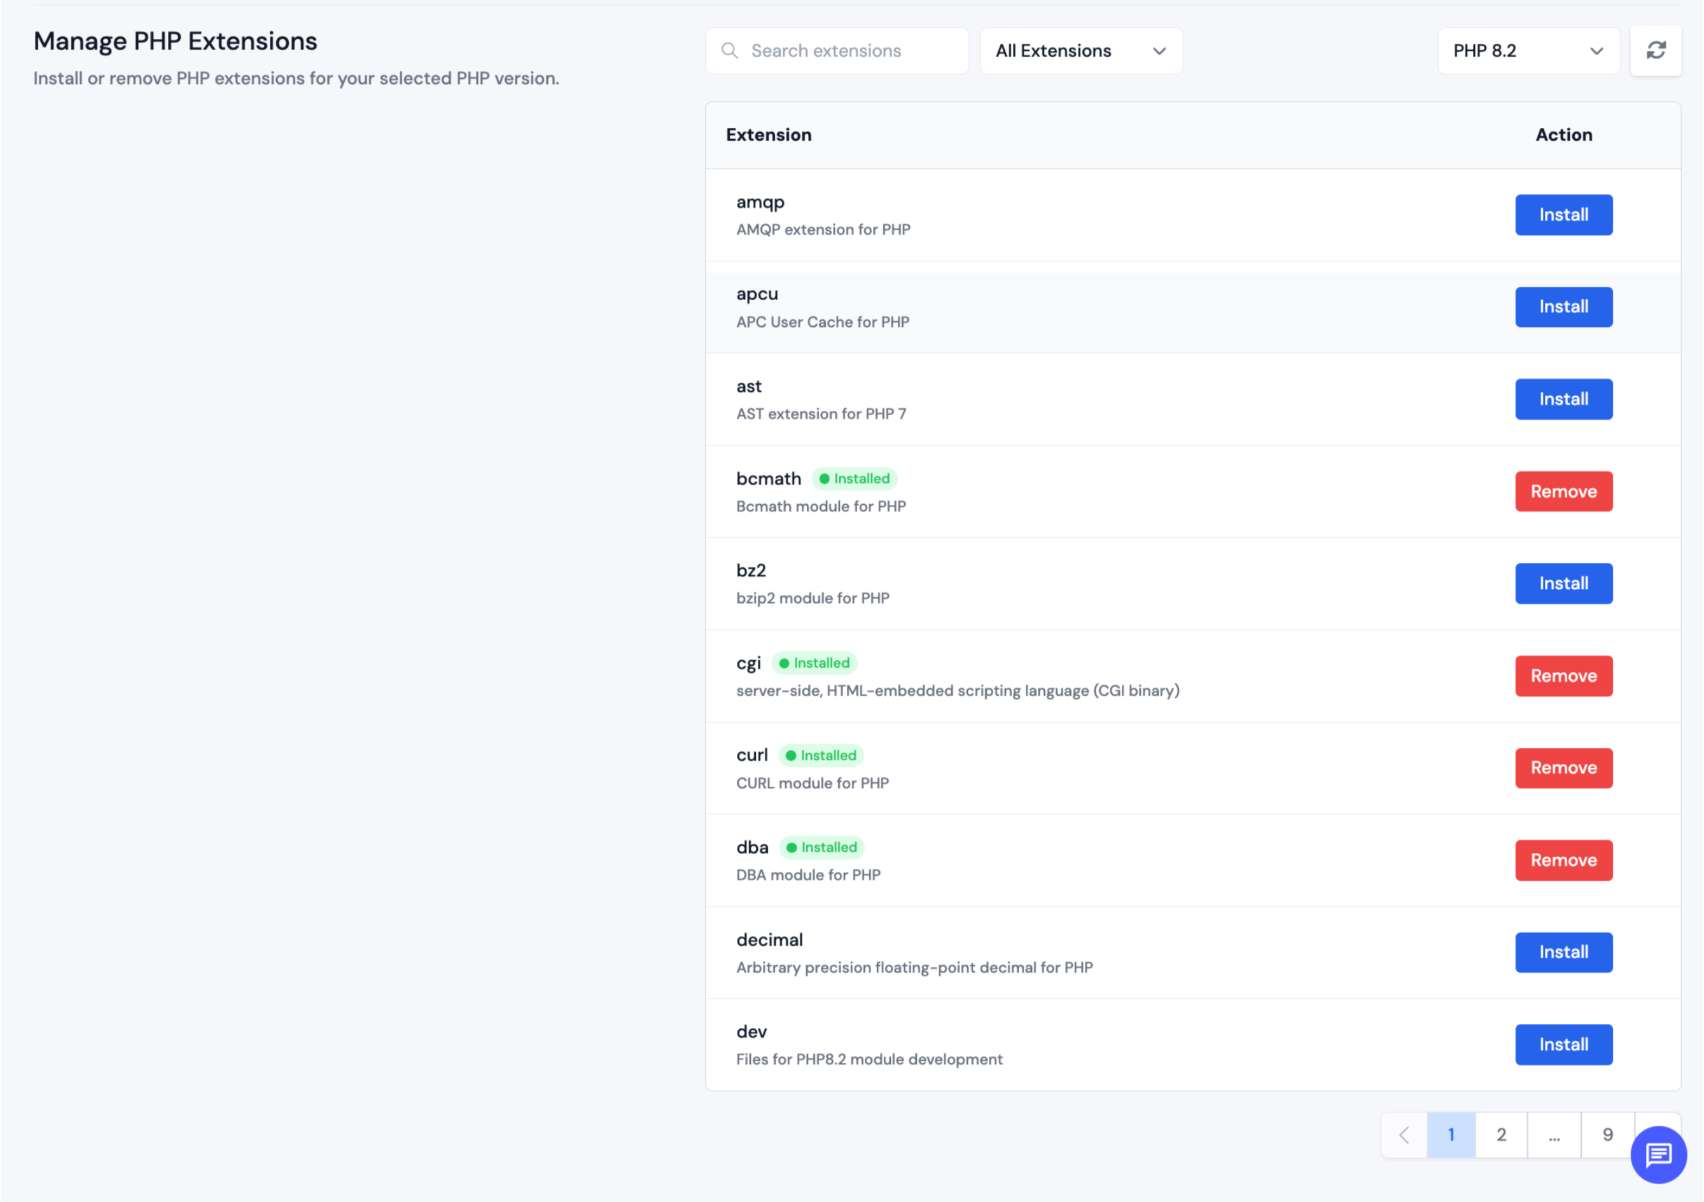
Task: Click the previous page chevron arrow
Action: coord(1404,1135)
